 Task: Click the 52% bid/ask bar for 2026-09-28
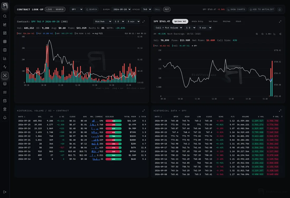click(x=114, y=121)
